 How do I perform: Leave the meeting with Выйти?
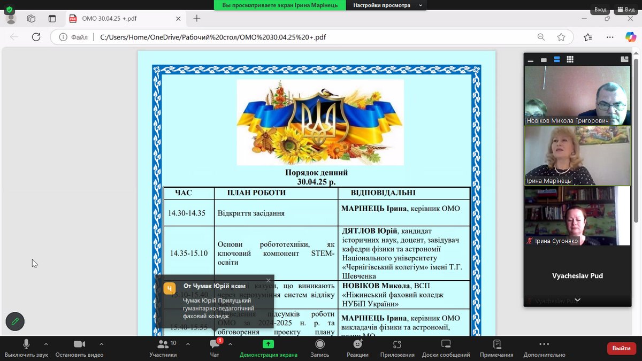pyautogui.click(x=622, y=348)
